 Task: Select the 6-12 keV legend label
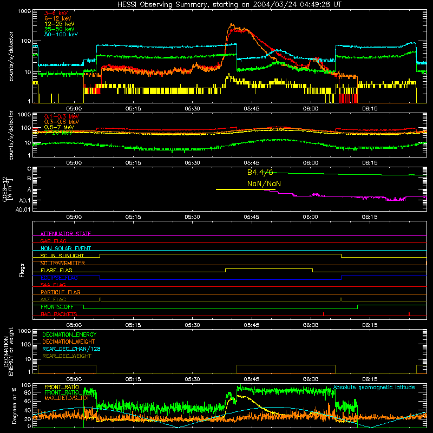click(x=58, y=18)
